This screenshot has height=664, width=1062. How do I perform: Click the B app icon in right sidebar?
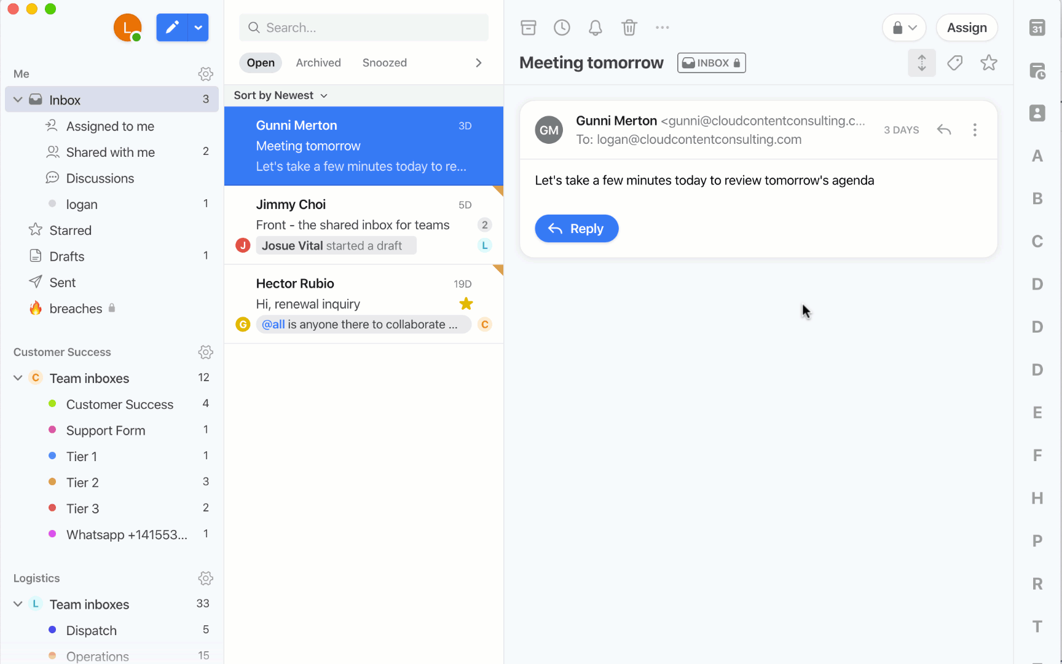pos(1037,199)
